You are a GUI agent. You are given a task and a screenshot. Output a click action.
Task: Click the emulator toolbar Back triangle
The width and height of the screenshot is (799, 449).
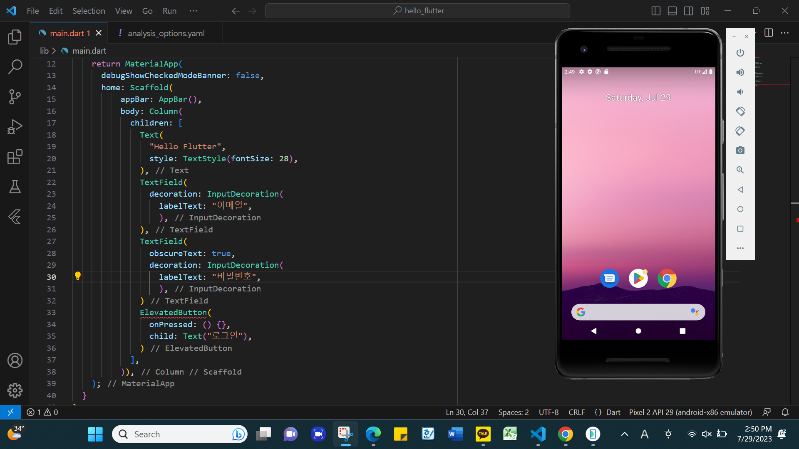tap(740, 190)
